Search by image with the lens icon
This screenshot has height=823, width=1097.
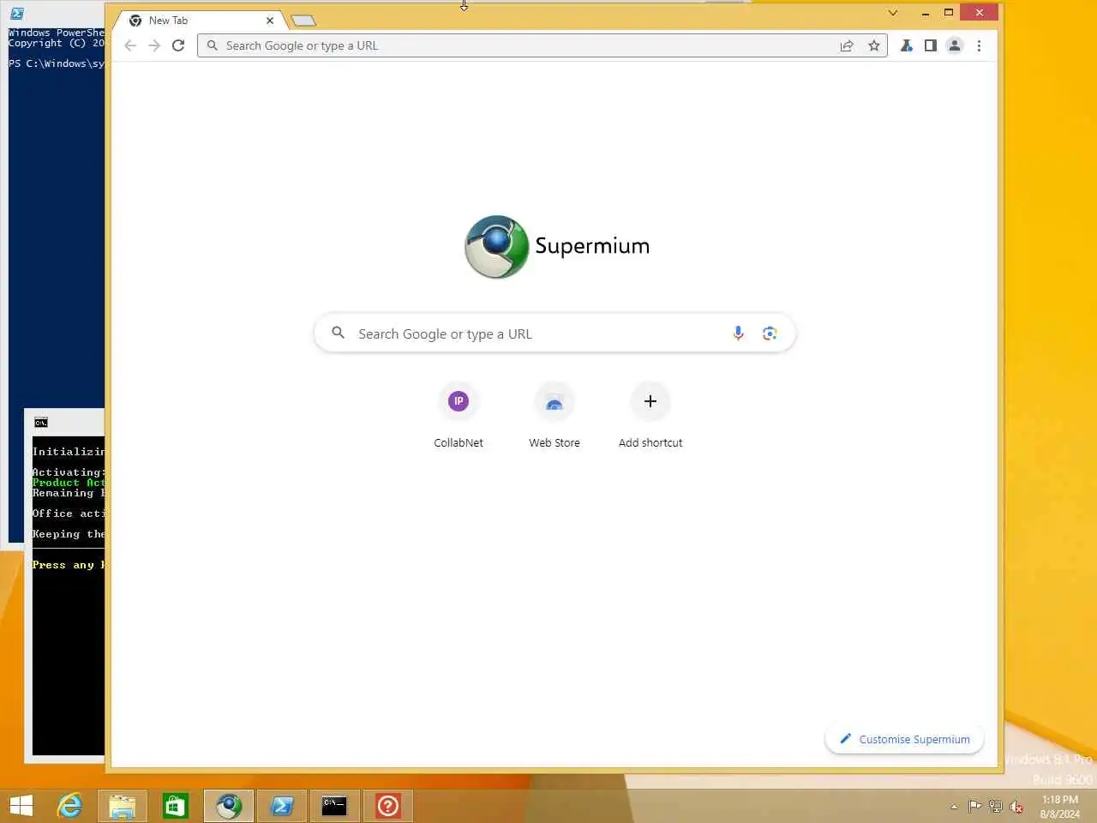click(770, 333)
